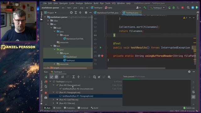The height and width of the screenshot is (113, 201).
Task: Open the TestInput run configuration dropdown
Action: tap(157, 8)
